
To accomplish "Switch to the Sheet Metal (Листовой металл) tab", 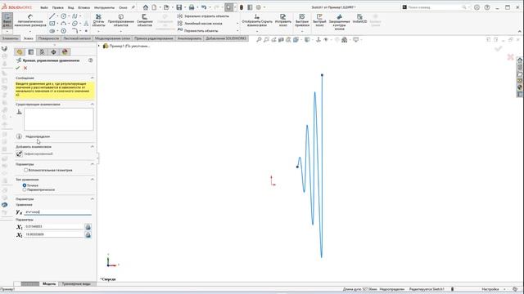I will (77, 38).
